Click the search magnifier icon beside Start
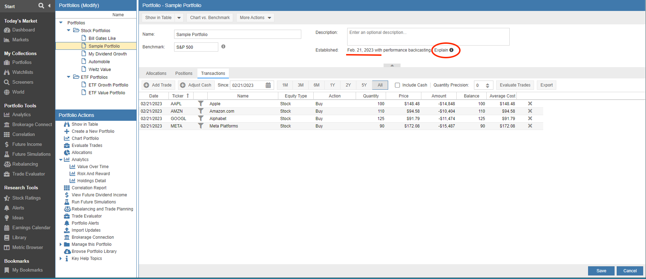Image resolution: width=646 pixels, height=279 pixels. click(x=41, y=6)
